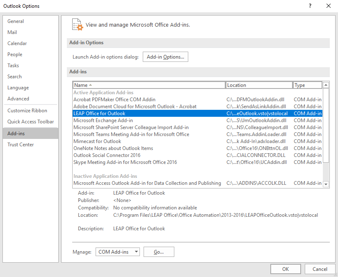
Task: Select Mimecast for Outlook add-in row
Action: coord(97,141)
